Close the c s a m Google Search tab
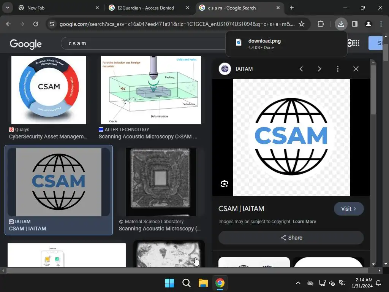Screen dimensions: 389x292 tap(278, 8)
